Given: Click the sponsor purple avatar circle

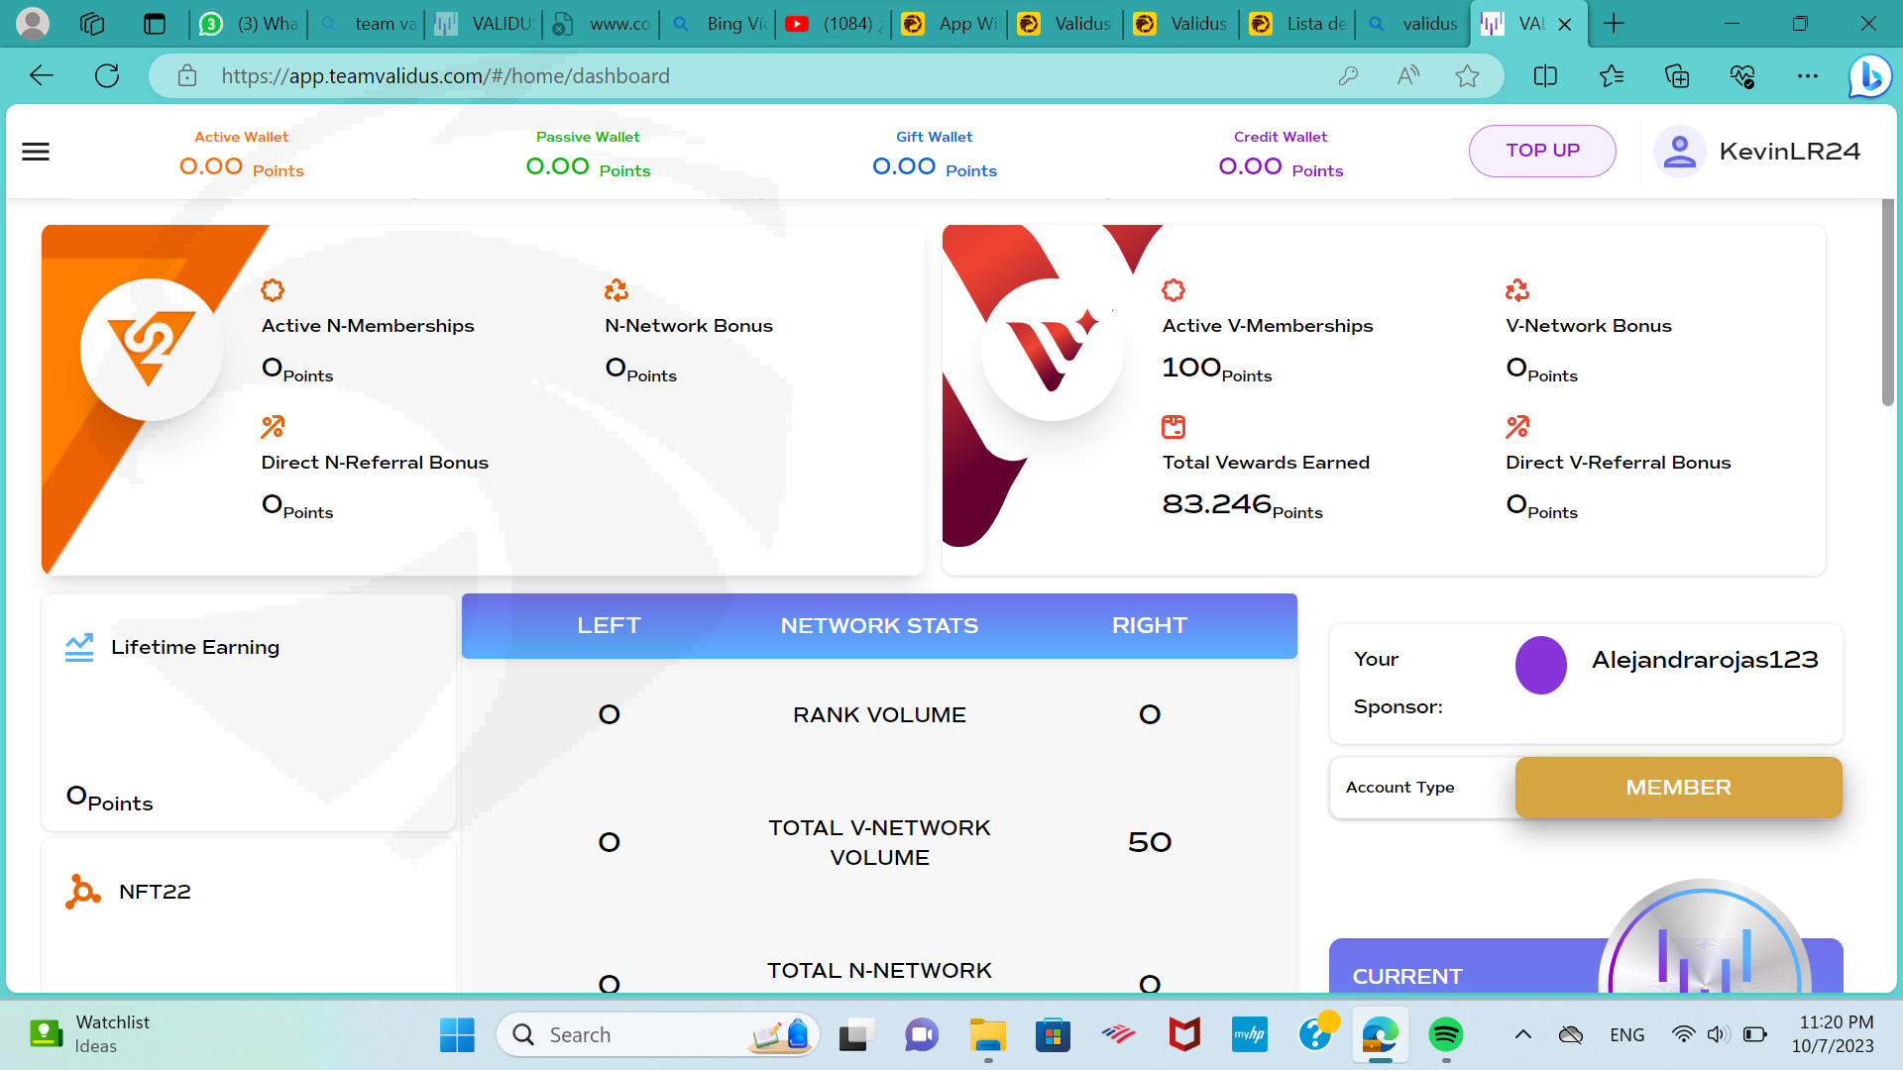Looking at the screenshot, I should [1541, 665].
